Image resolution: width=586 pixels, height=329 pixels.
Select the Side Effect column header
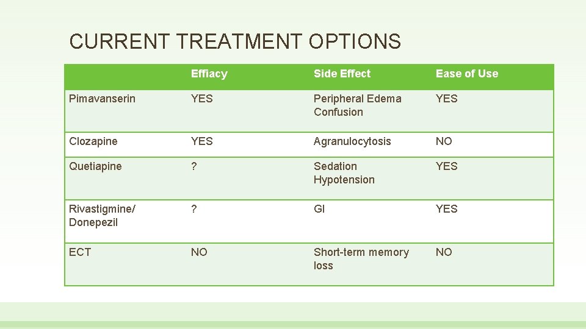coord(342,74)
